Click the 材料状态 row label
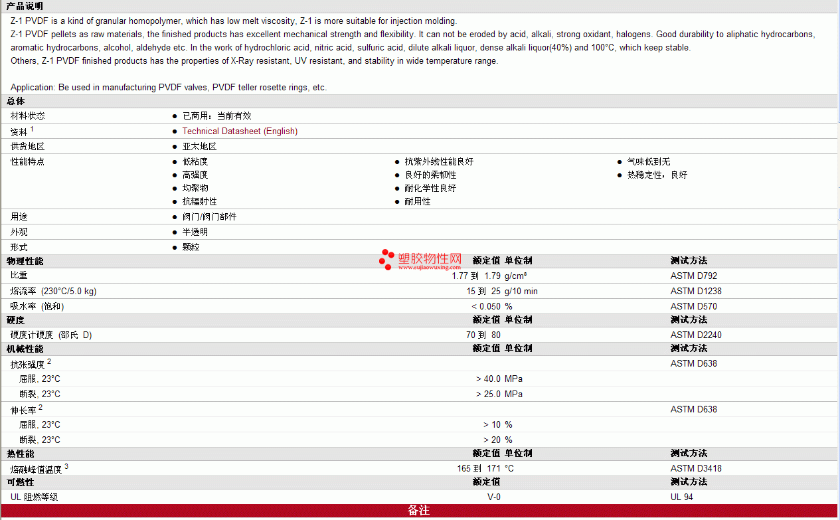This screenshot has width=840, height=520. [x=28, y=116]
